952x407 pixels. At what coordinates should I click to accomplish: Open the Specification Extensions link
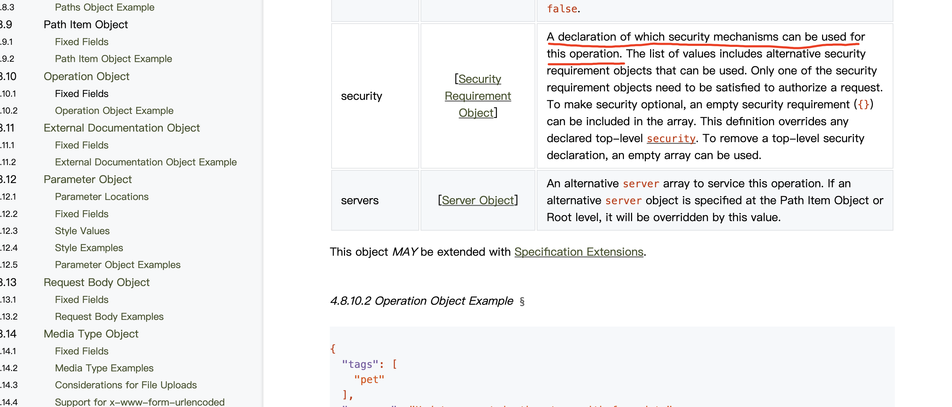[579, 252]
